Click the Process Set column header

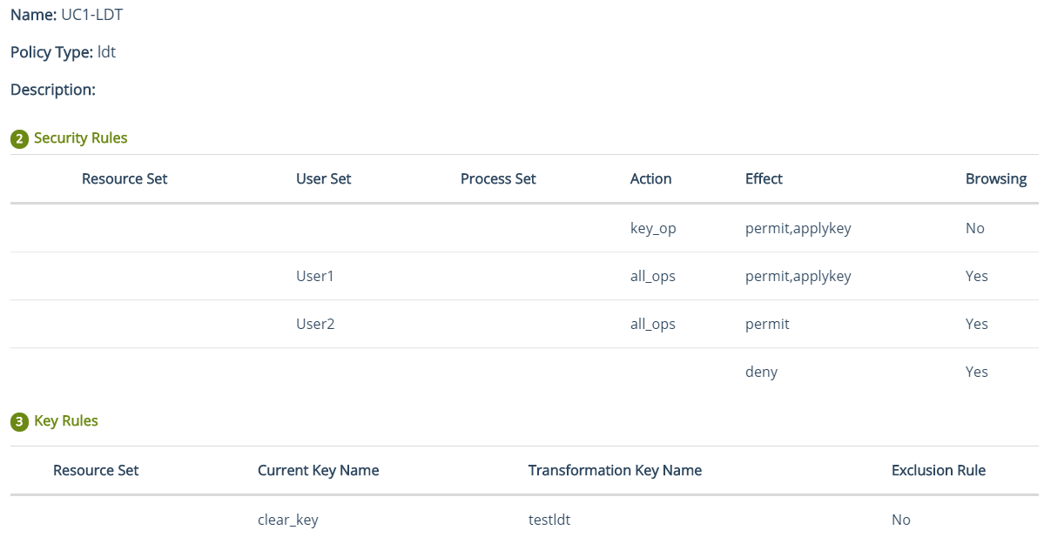click(x=497, y=179)
